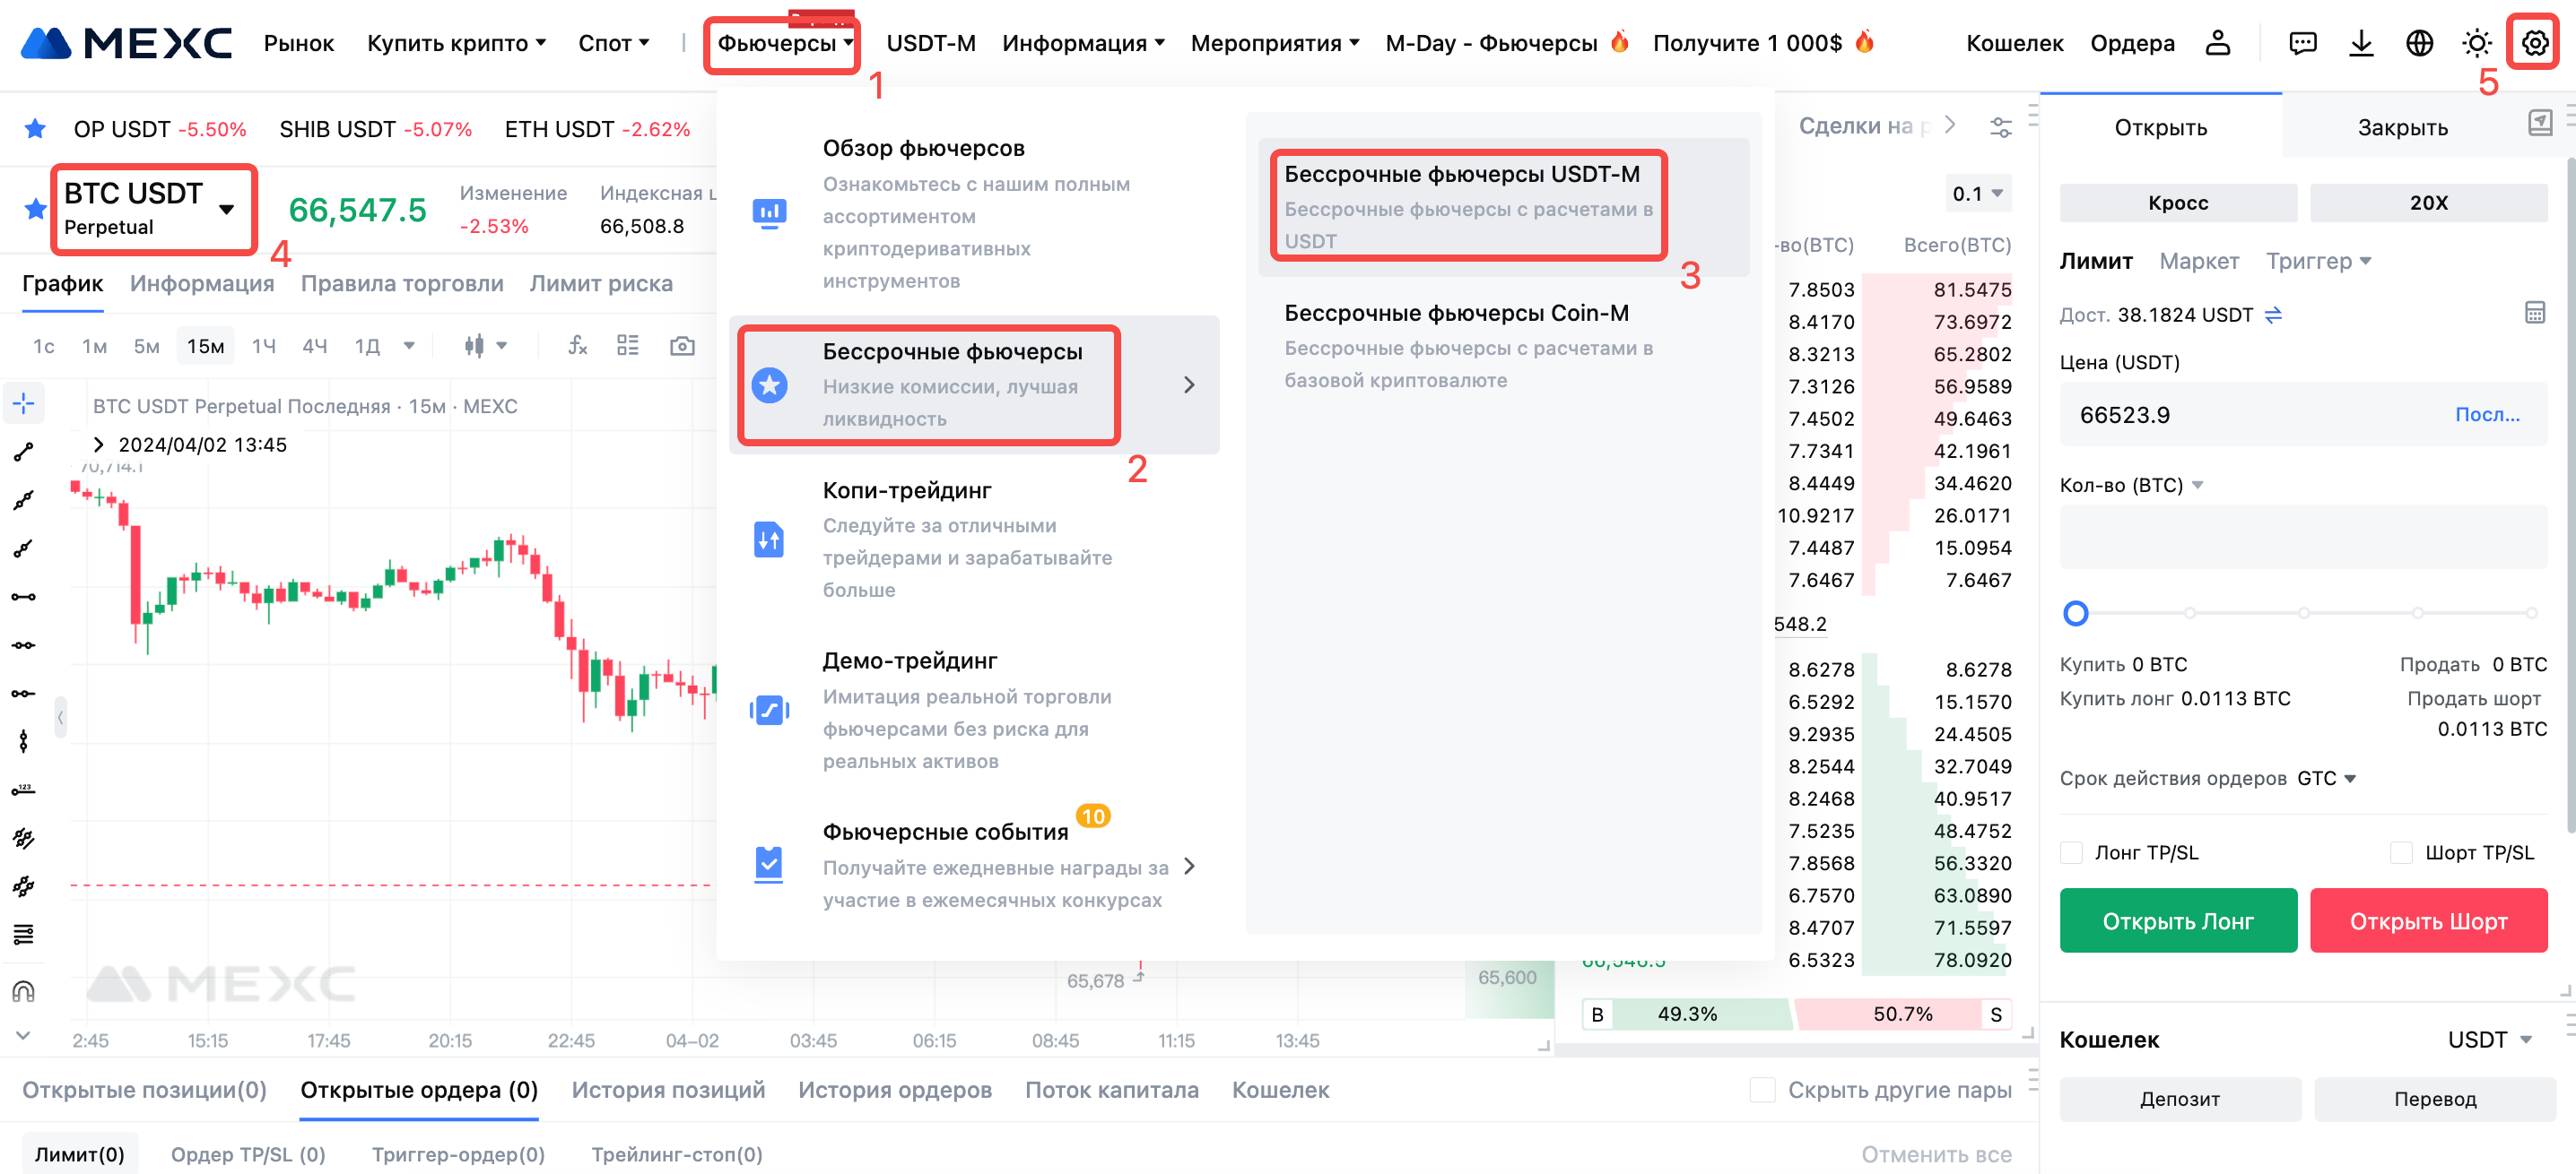Viewport: 2576px width, 1174px height.
Task: Open order book precision 0.1 dropdown
Action: (x=1977, y=194)
